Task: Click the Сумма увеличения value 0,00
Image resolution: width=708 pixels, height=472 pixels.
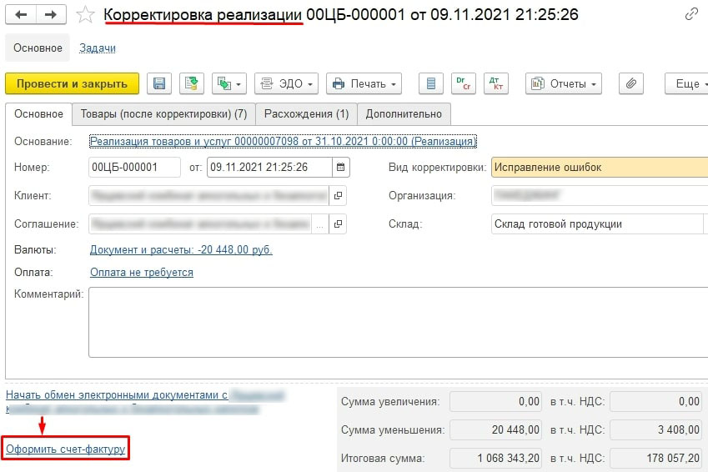Action: tap(496, 402)
